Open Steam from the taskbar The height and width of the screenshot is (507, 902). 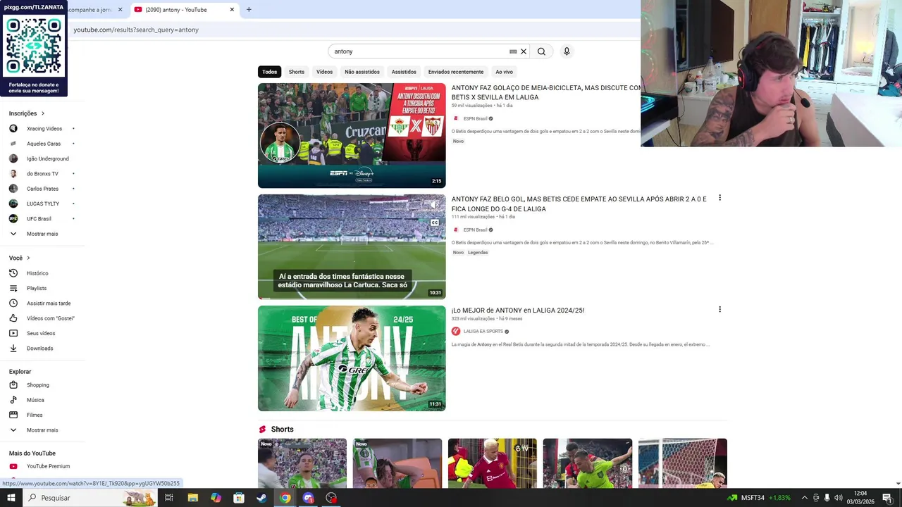pos(261,498)
